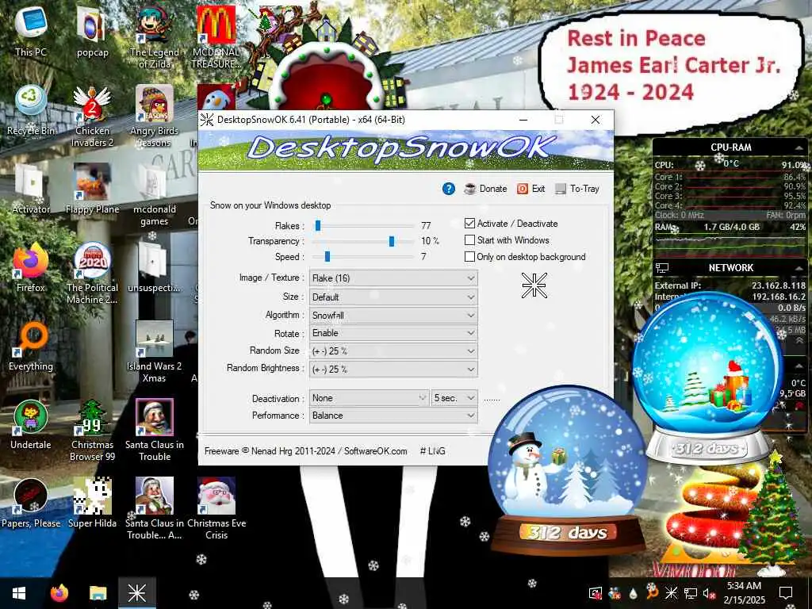Screen dimensions: 812x609
Task: Expand the Performance dropdown set to Balance
Action: coord(393,416)
